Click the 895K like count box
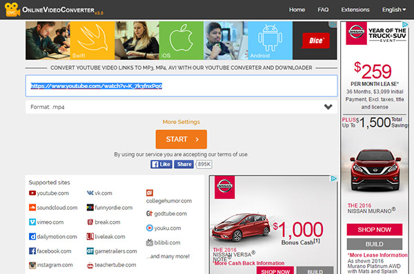This screenshot has height=274, width=414. (x=204, y=164)
